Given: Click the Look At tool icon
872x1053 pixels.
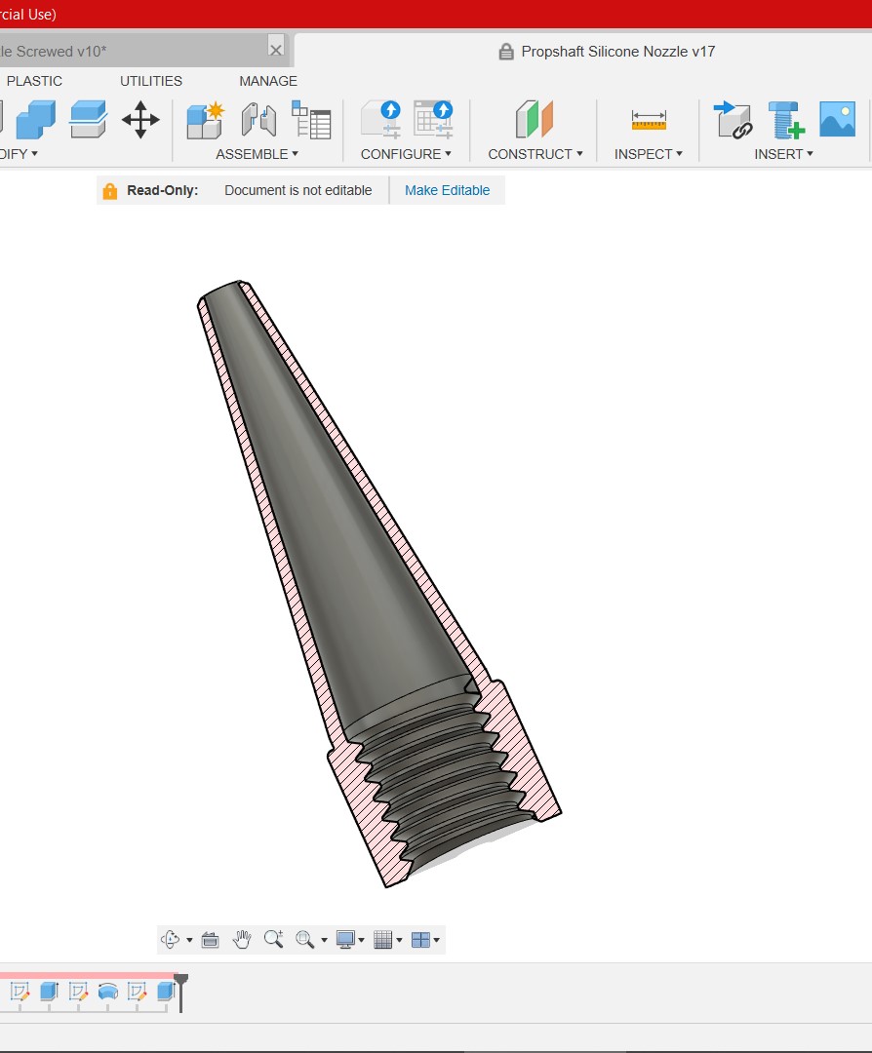Looking at the screenshot, I should [x=211, y=940].
